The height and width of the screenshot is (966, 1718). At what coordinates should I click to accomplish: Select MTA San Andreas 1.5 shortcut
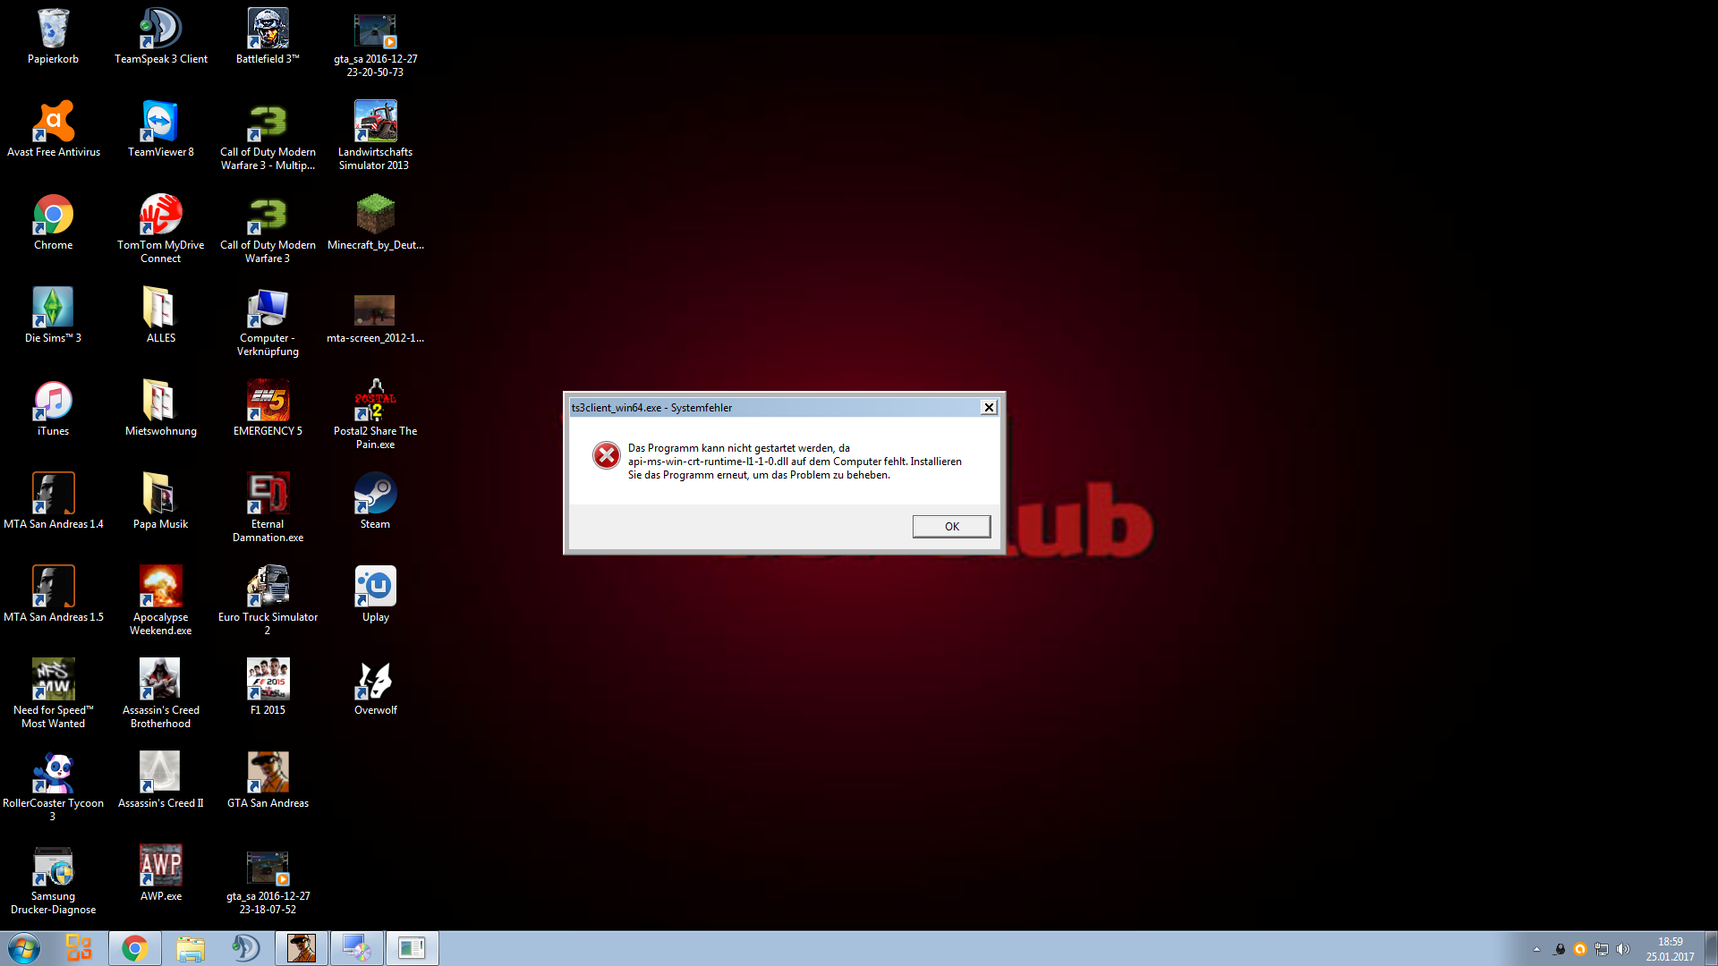pyautogui.click(x=53, y=595)
